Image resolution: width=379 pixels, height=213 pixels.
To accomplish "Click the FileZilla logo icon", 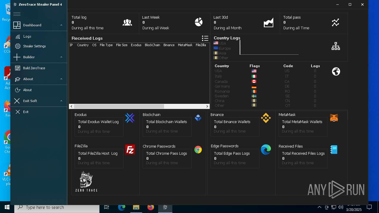I will tap(130, 150).
